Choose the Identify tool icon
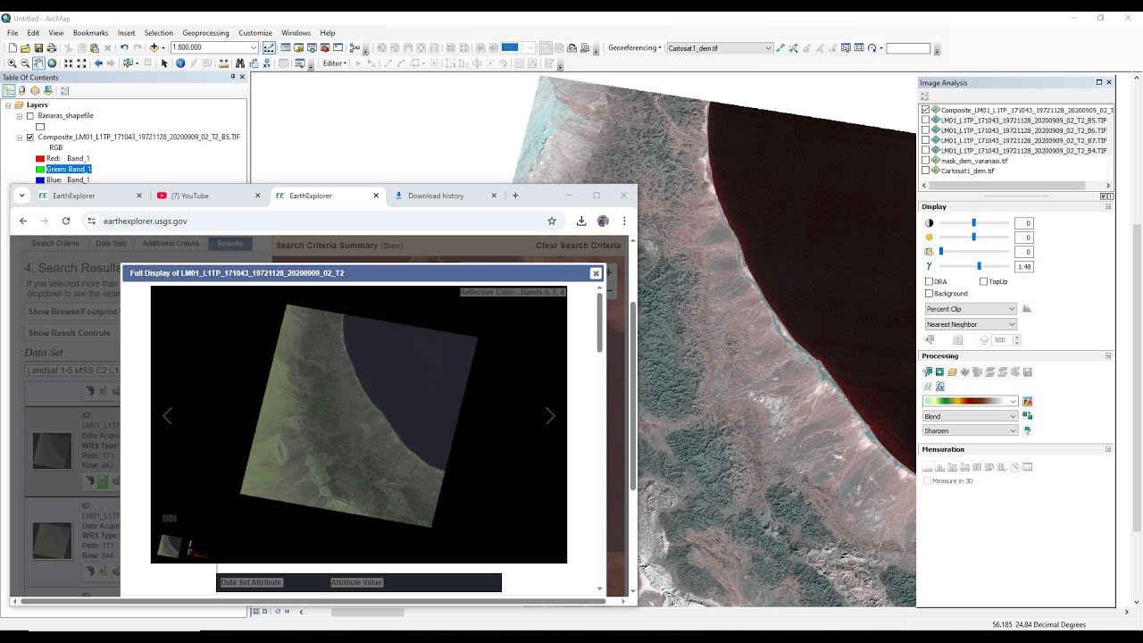 coord(179,63)
